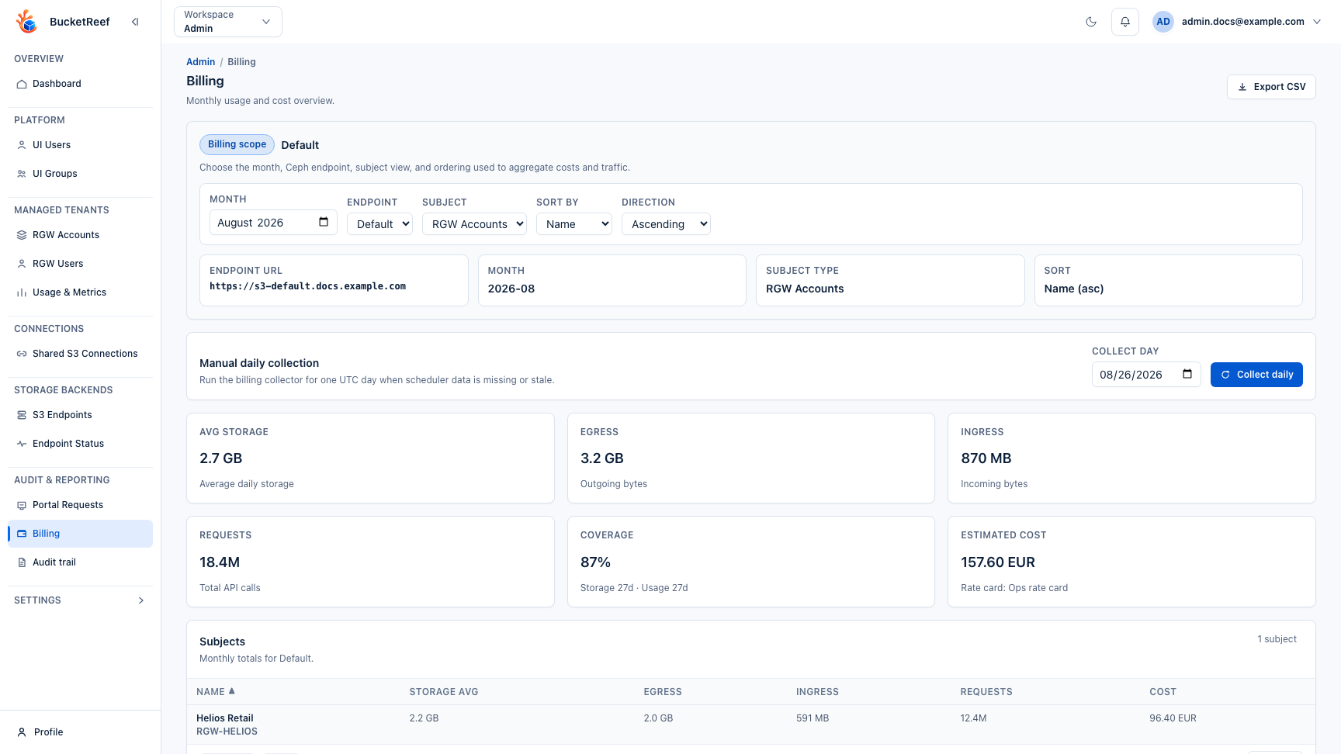
Task: Collapse the sidebar with the arrow icon
Action: (x=135, y=22)
